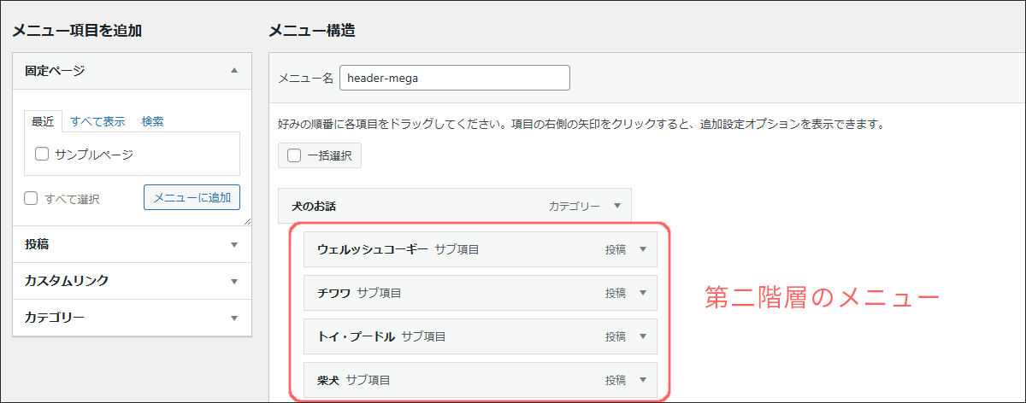
Task: Expand the カテゴリー accordion section
Action: click(x=234, y=318)
